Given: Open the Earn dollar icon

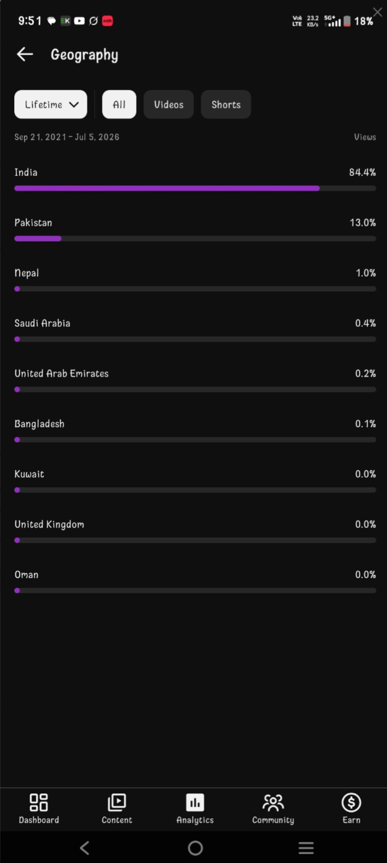Looking at the screenshot, I should click(x=351, y=802).
